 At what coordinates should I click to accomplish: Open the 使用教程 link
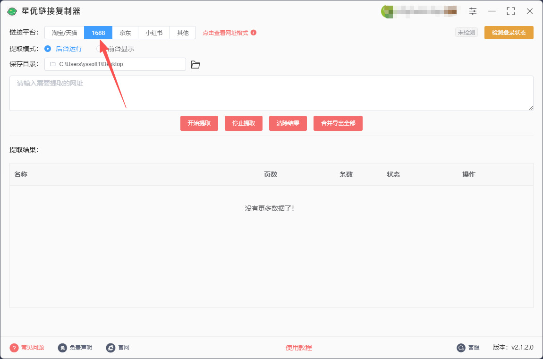click(x=298, y=348)
